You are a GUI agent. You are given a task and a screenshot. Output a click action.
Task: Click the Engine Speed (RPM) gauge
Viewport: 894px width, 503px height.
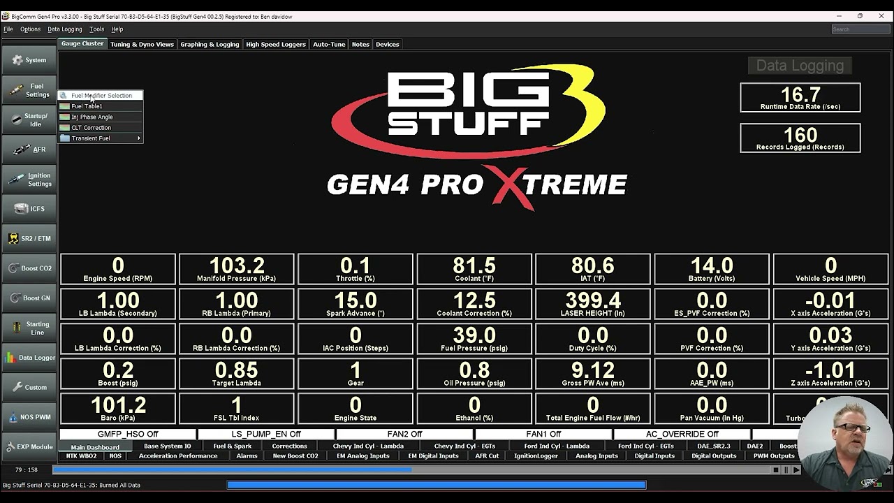[118, 269]
